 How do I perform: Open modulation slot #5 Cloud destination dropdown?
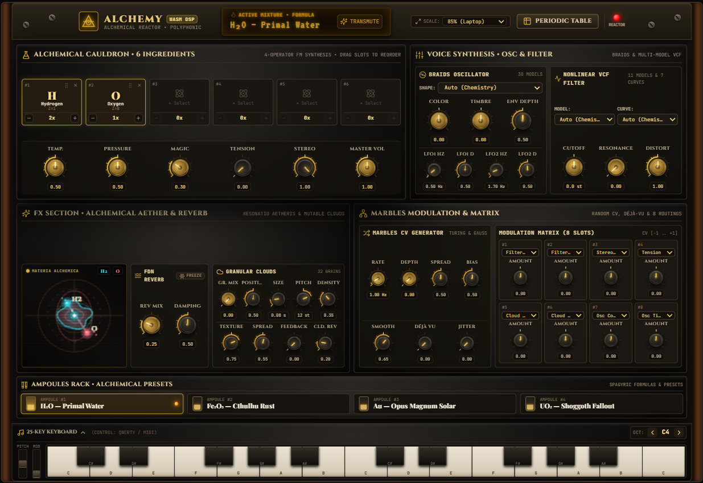pos(520,316)
